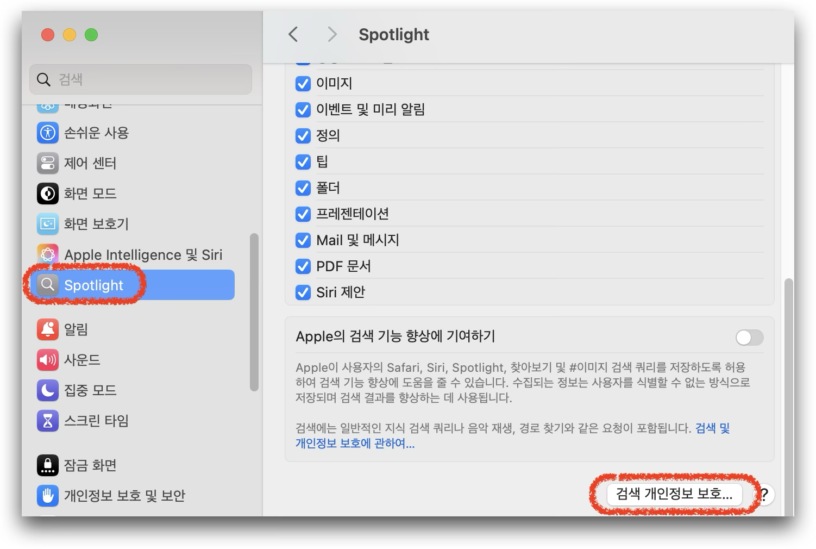The width and height of the screenshot is (816, 549).
Task: Uncheck the 이벤트 및 미리 알림 checkbox
Action: (303, 110)
